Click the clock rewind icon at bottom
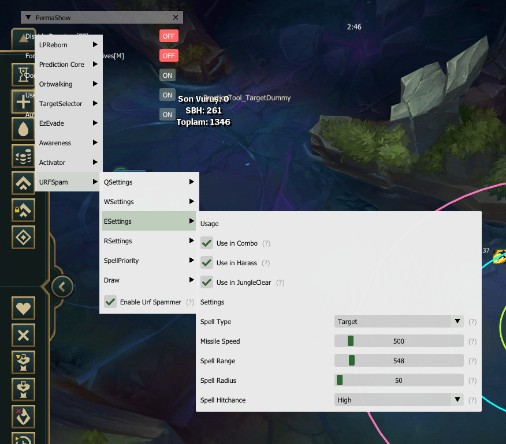The image size is (506, 444). coord(23,438)
